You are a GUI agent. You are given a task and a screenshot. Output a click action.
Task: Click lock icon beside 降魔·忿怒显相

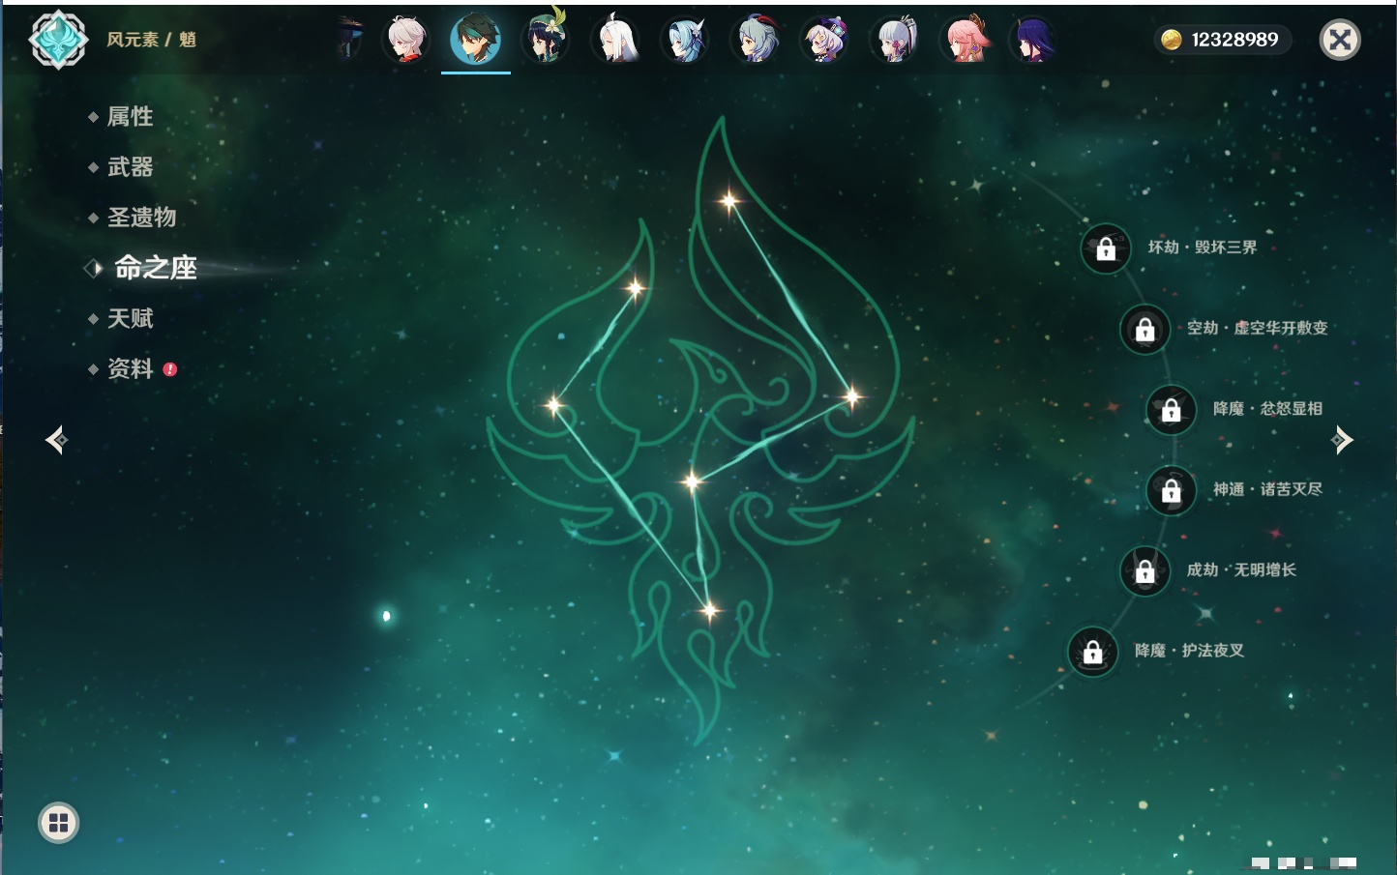pos(1171,410)
